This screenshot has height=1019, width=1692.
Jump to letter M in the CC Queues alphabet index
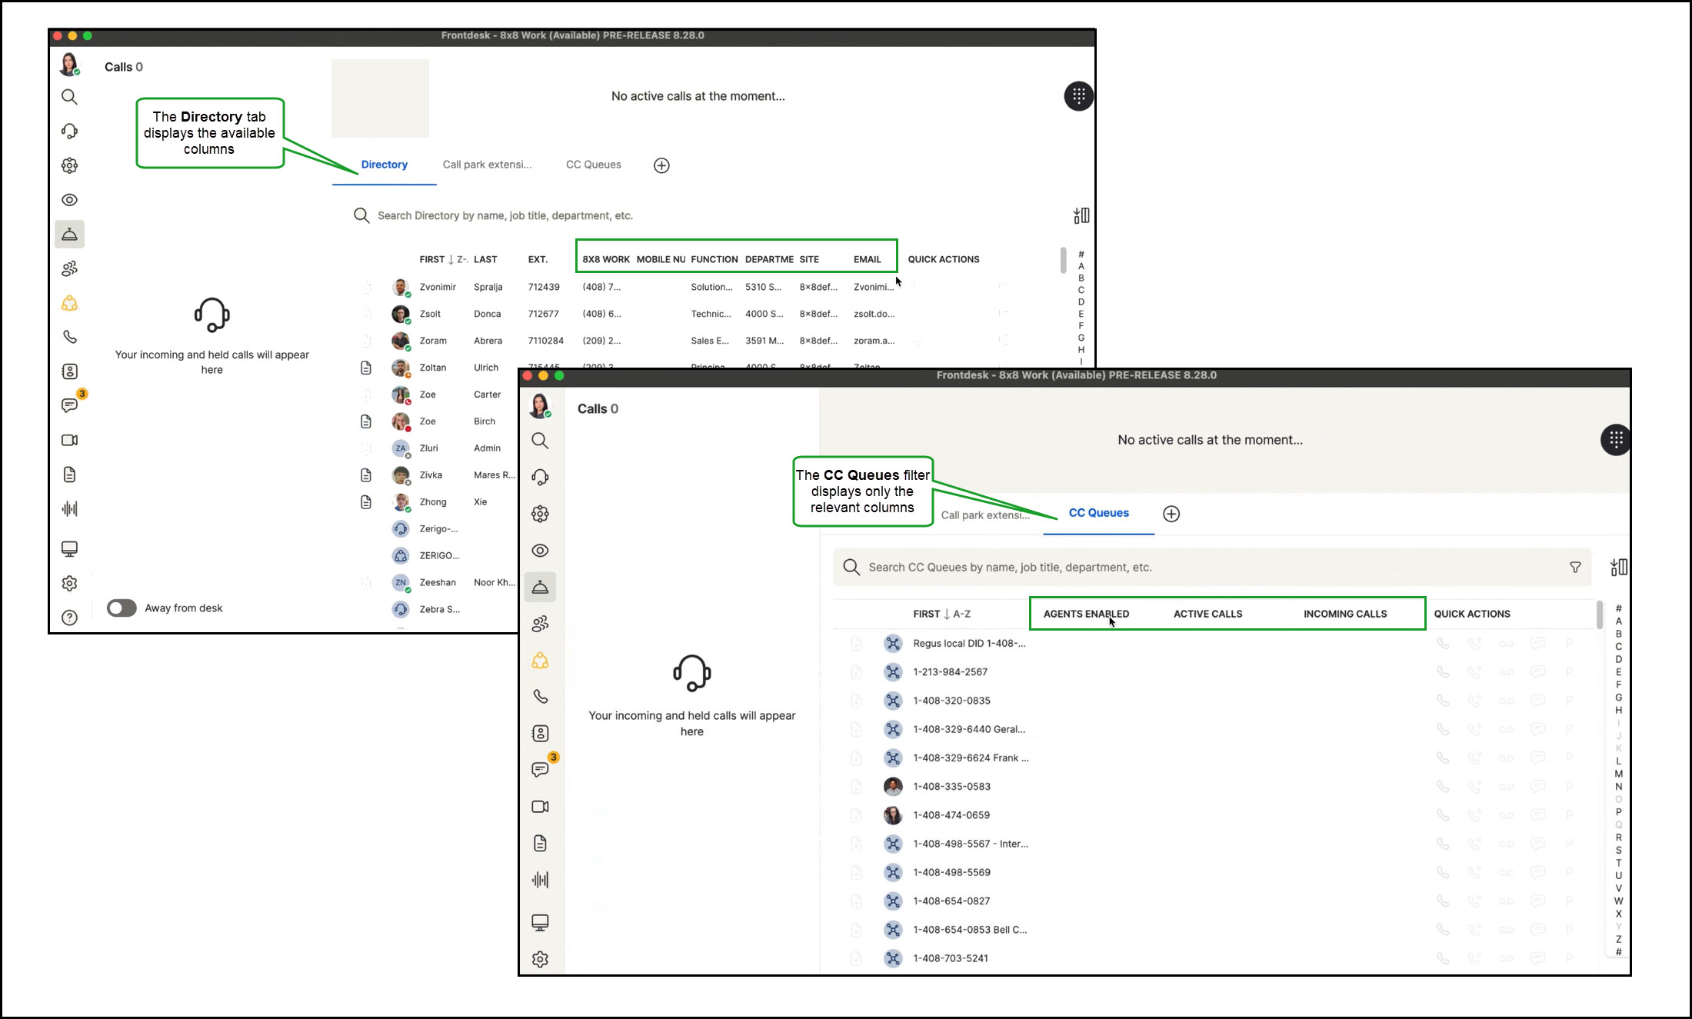1618,774
